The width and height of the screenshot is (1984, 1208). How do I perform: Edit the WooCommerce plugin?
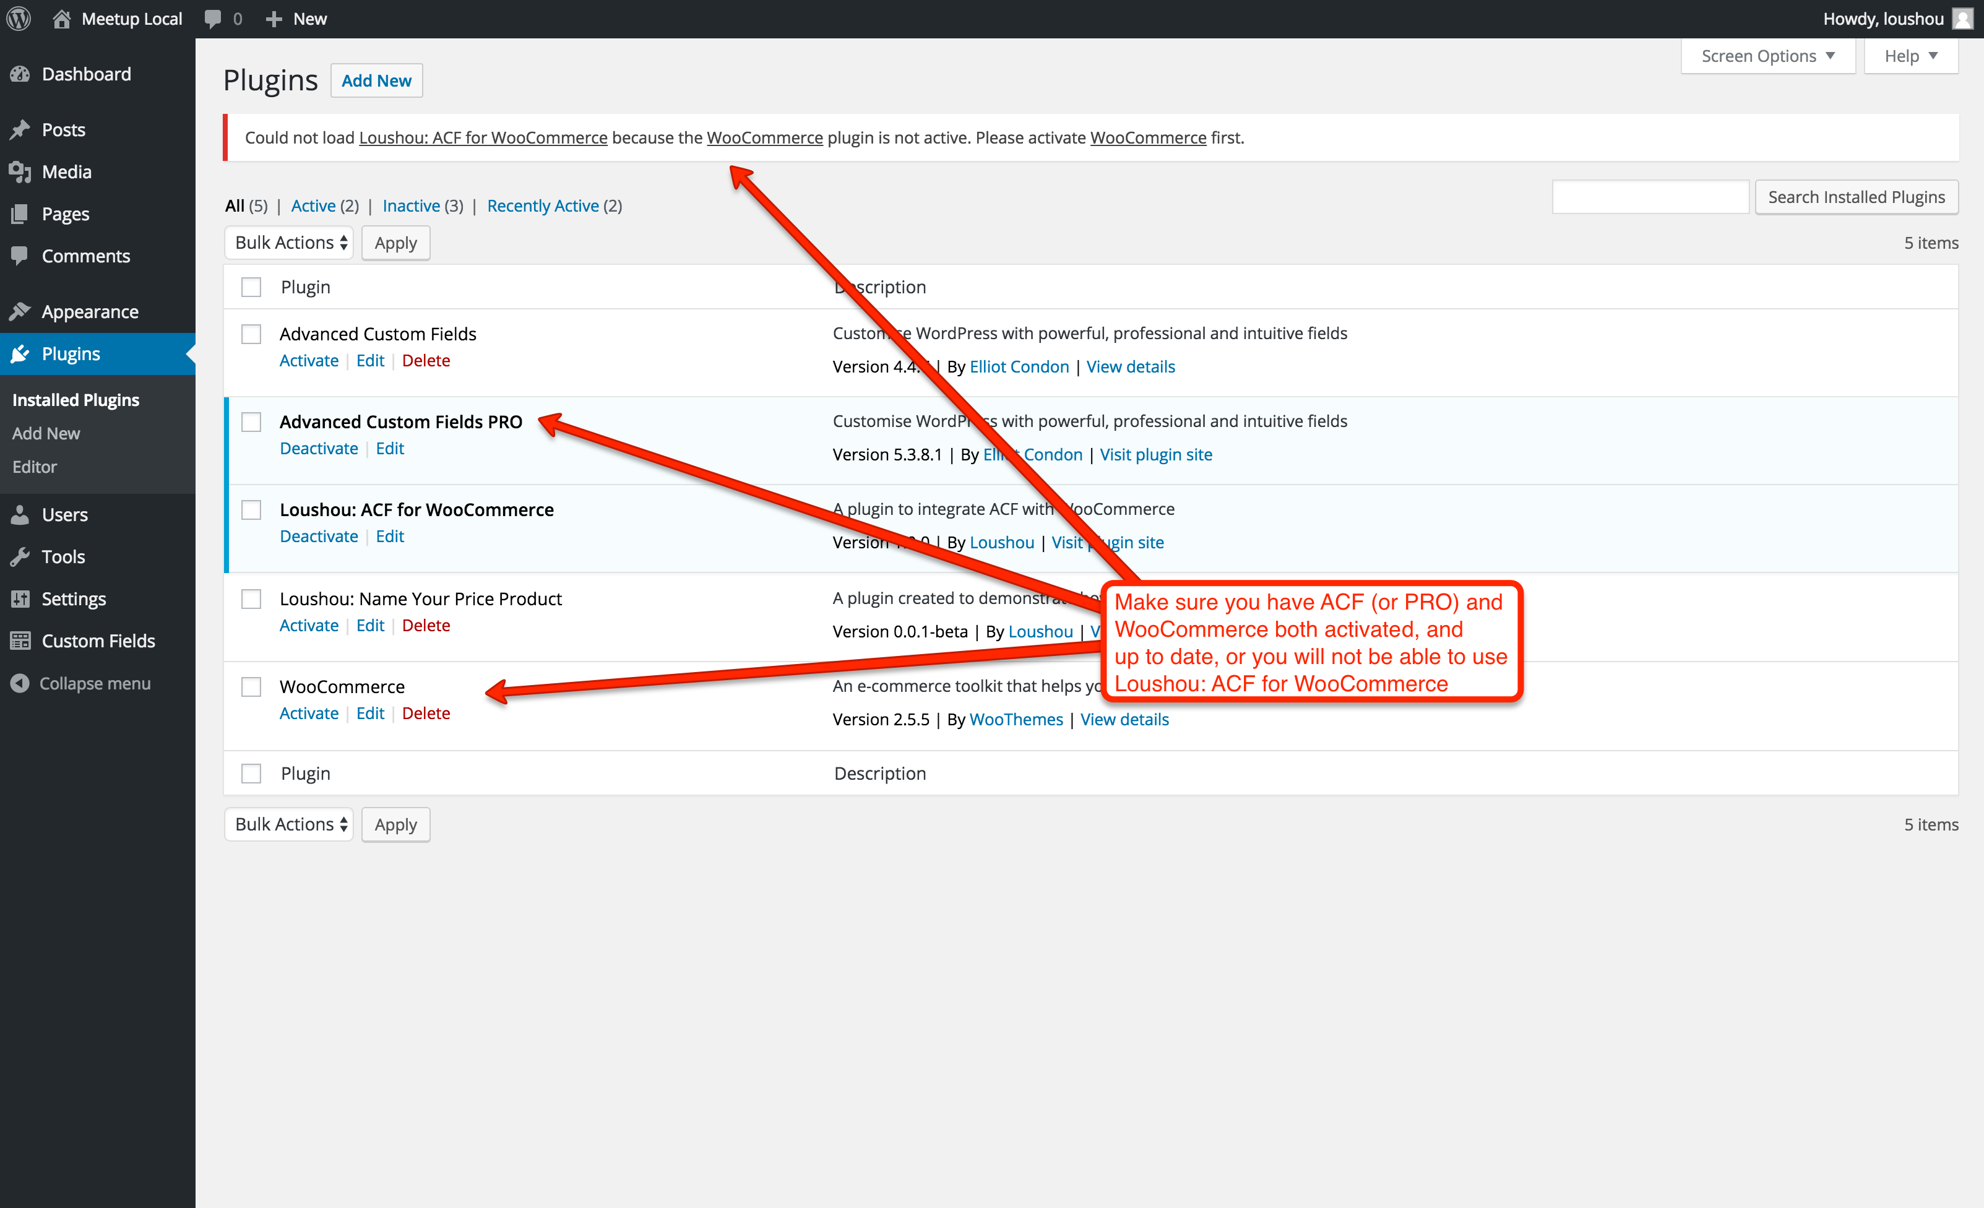tap(371, 714)
